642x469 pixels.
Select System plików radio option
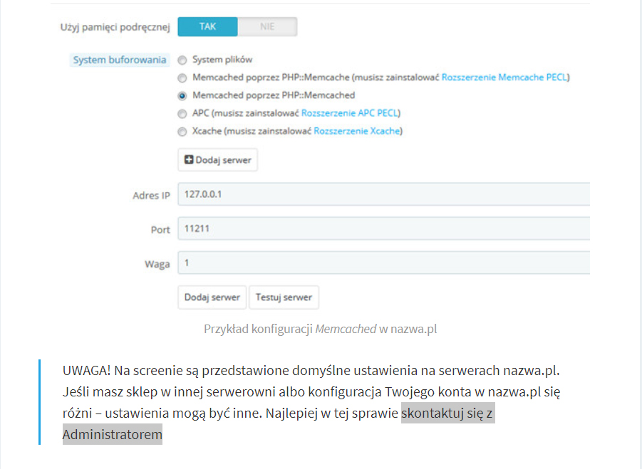[182, 60]
